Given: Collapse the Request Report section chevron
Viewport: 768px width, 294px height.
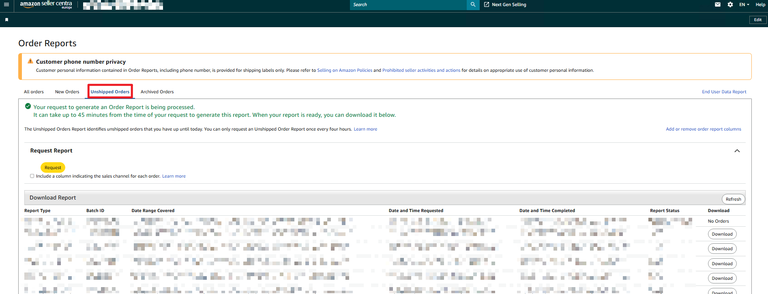Looking at the screenshot, I should [737, 151].
